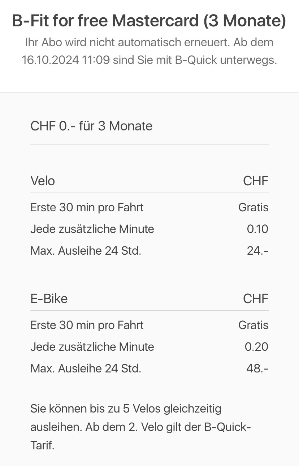Tap the Abo renewal notice text
299x466 pixels.
[x=149, y=51]
